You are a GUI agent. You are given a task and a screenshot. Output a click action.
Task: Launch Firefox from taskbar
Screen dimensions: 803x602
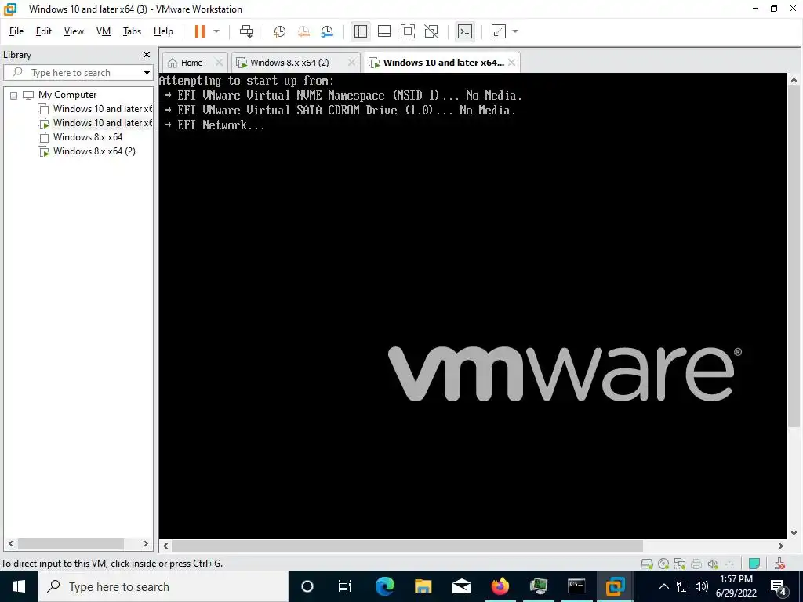point(500,586)
